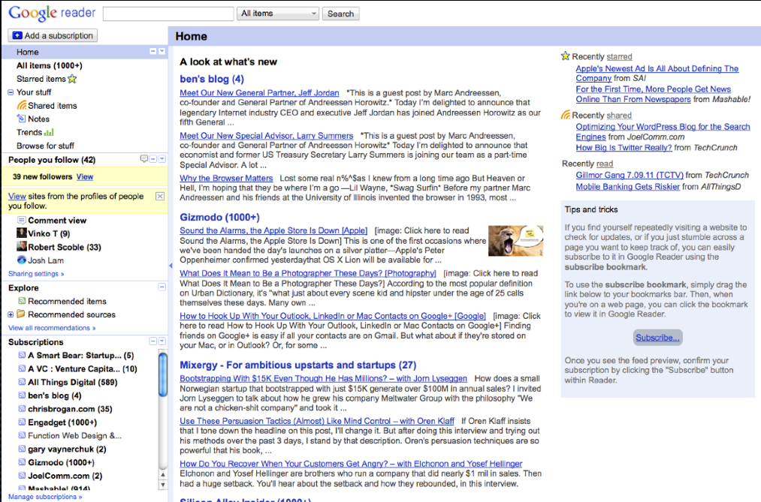Open Browse for stuff
This screenshot has height=502, width=761.
coord(46,146)
